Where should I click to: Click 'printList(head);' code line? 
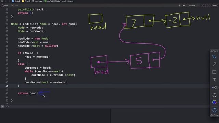[31, 9]
